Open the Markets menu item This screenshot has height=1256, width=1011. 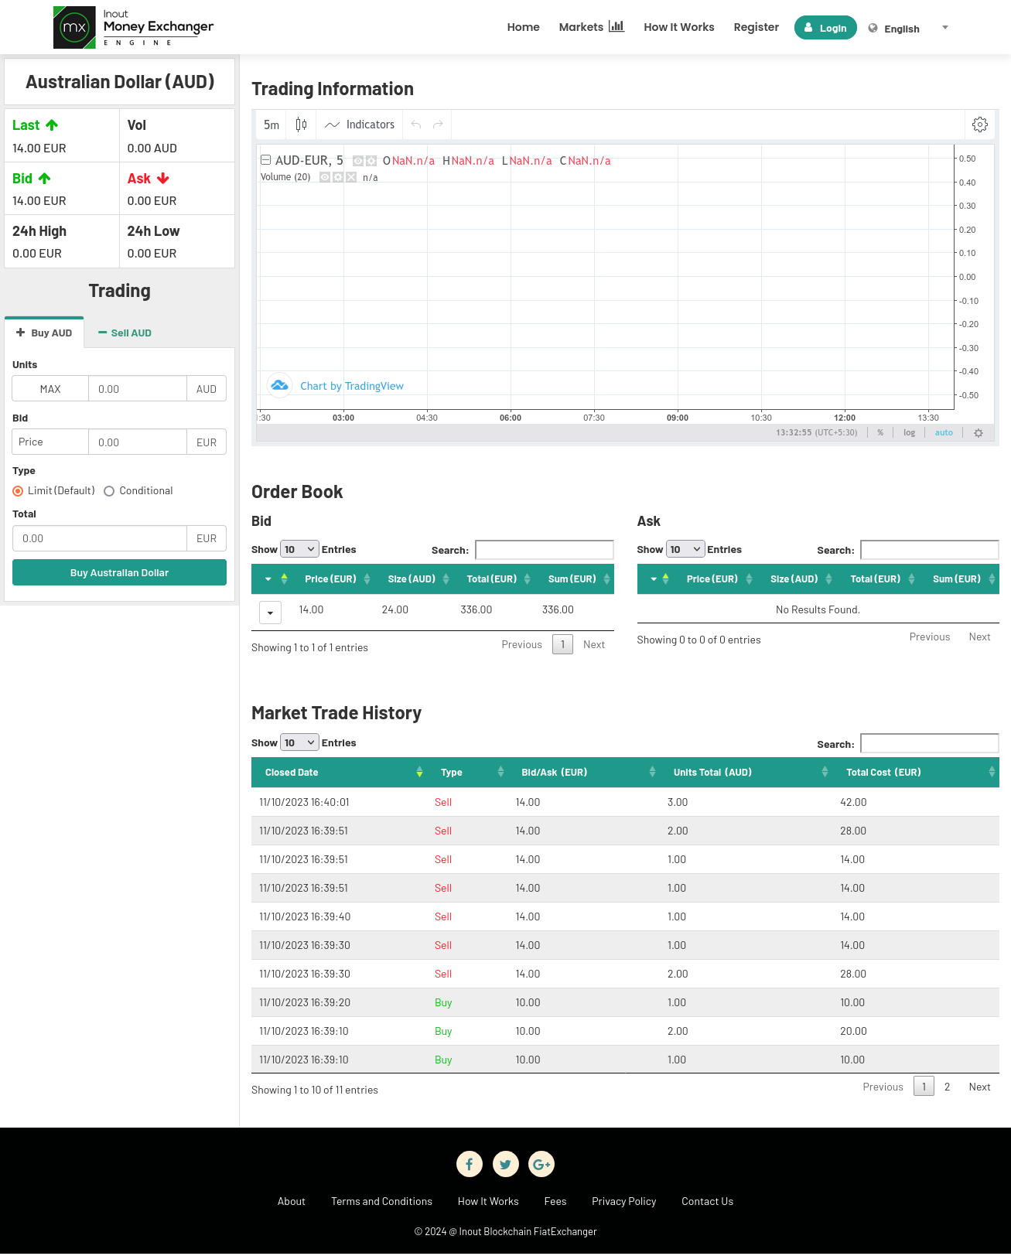(x=581, y=27)
